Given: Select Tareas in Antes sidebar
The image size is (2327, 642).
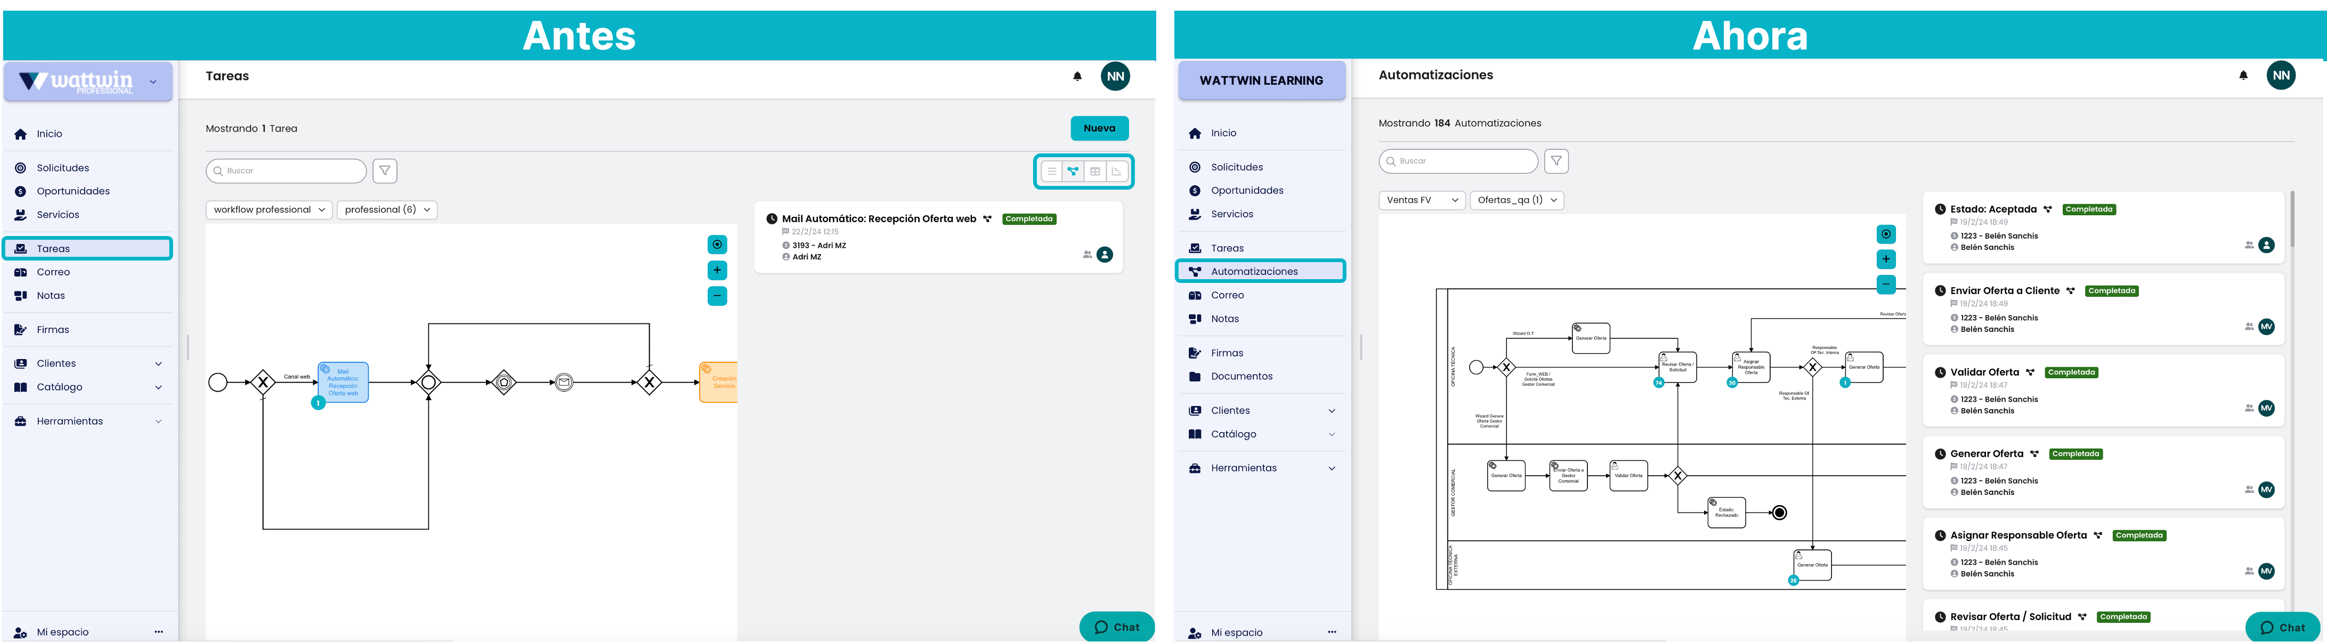Looking at the screenshot, I should pos(87,248).
